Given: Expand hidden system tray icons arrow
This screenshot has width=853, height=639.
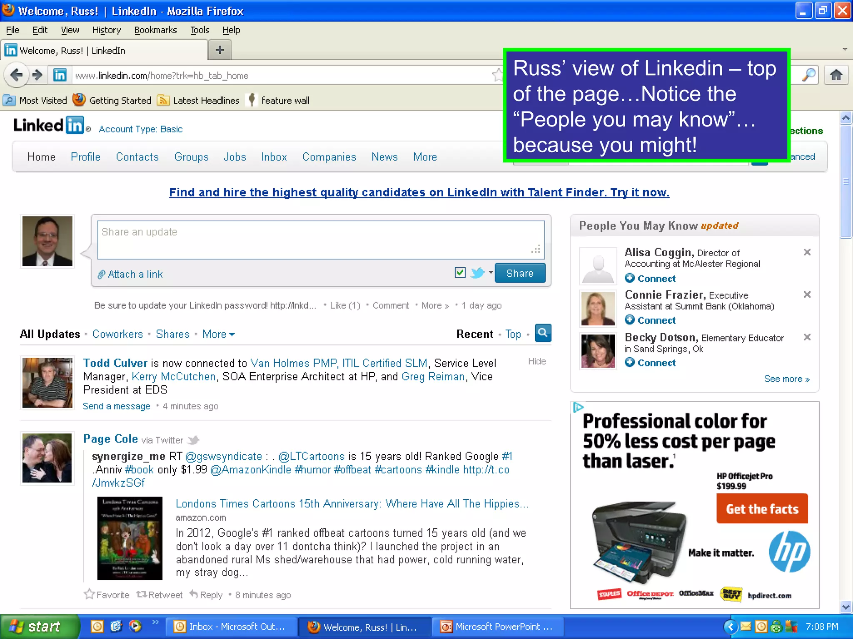Looking at the screenshot, I should point(731,627).
